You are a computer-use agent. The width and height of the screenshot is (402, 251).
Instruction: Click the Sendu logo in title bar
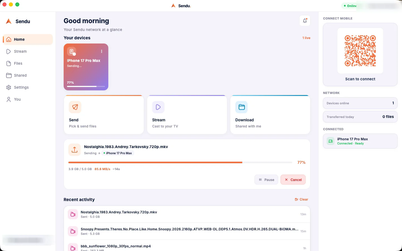click(173, 6)
